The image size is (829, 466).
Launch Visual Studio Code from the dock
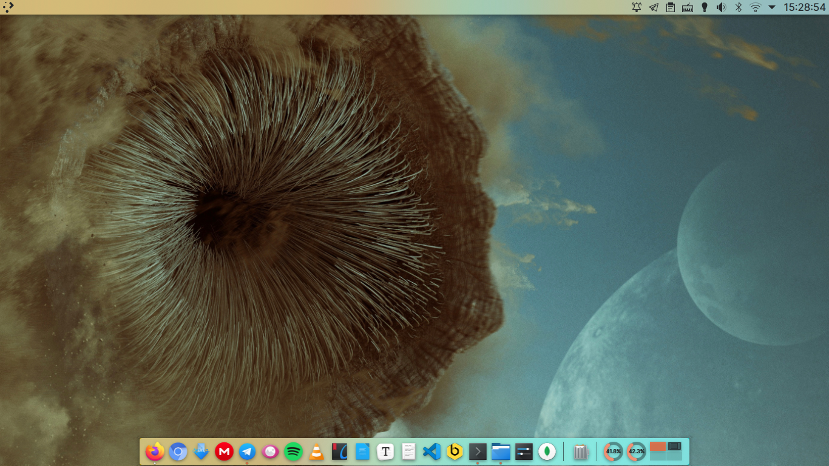tap(431, 451)
